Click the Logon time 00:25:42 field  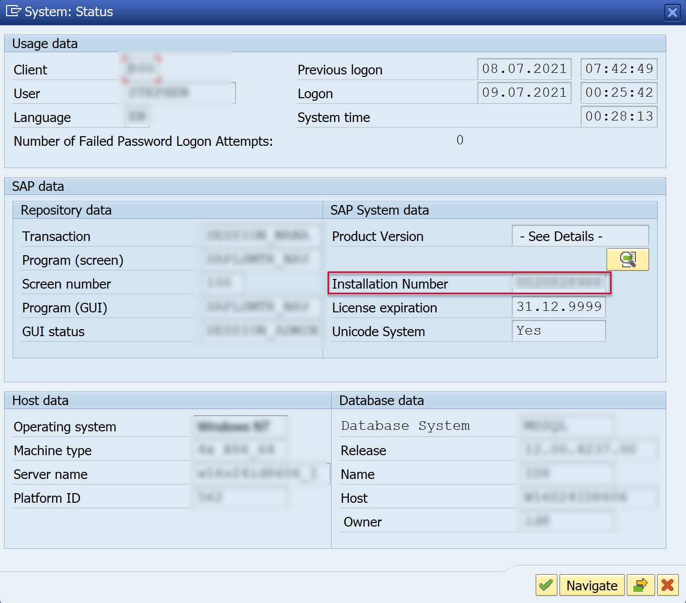pyautogui.click(x=619, y=93)
